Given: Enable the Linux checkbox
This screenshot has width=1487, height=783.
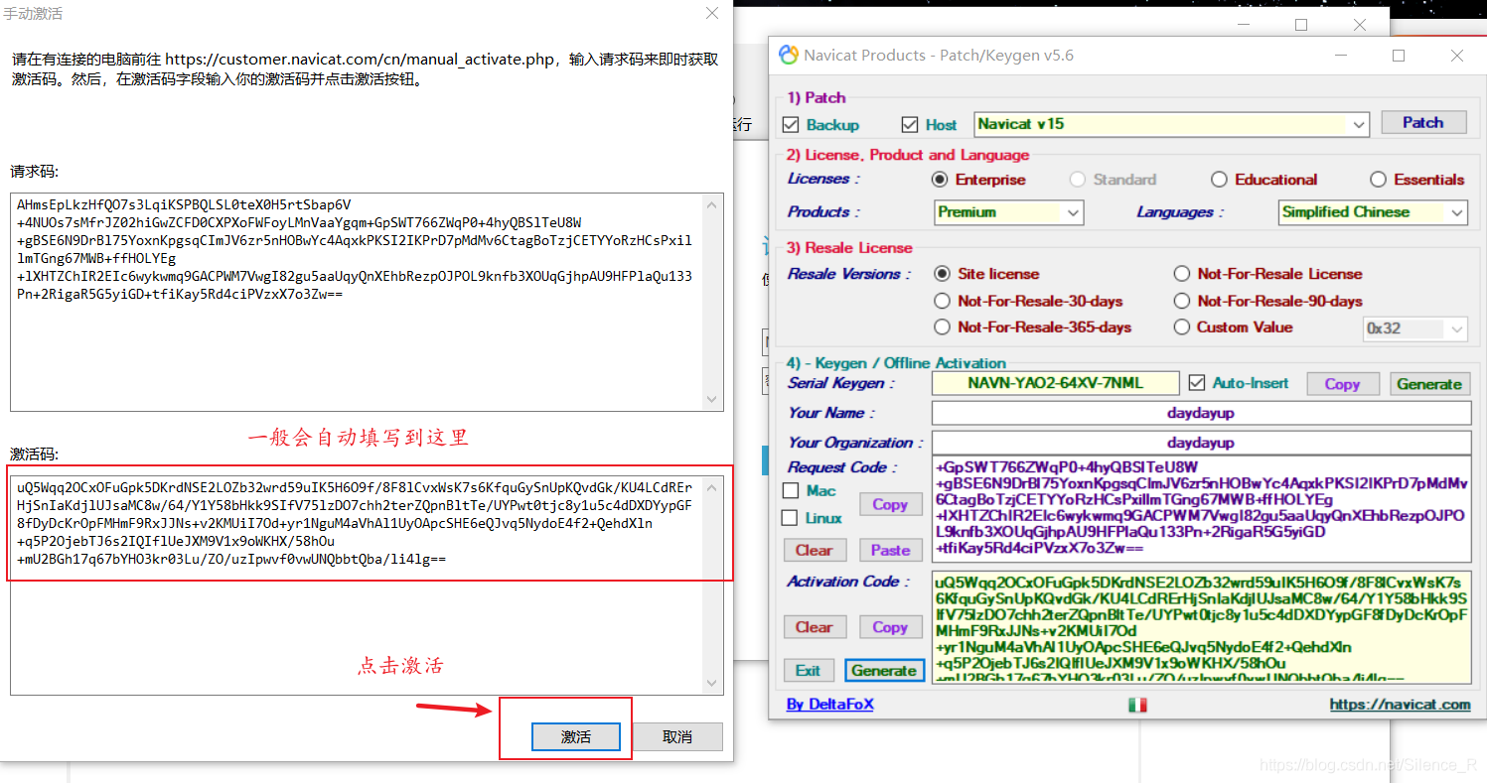Looking at the screenshot, I should pos(791,518).
